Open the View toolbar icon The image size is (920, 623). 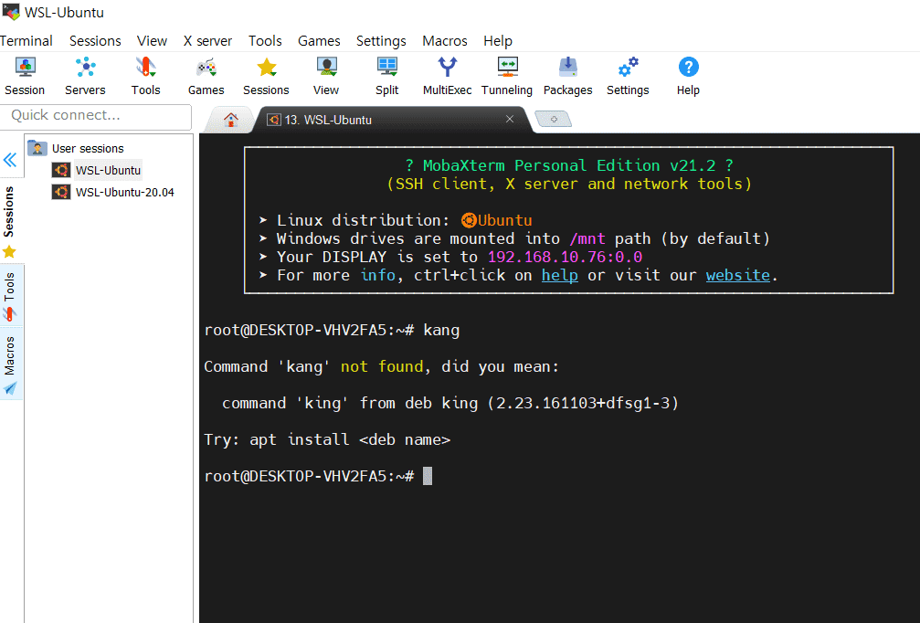coord(326,76)
